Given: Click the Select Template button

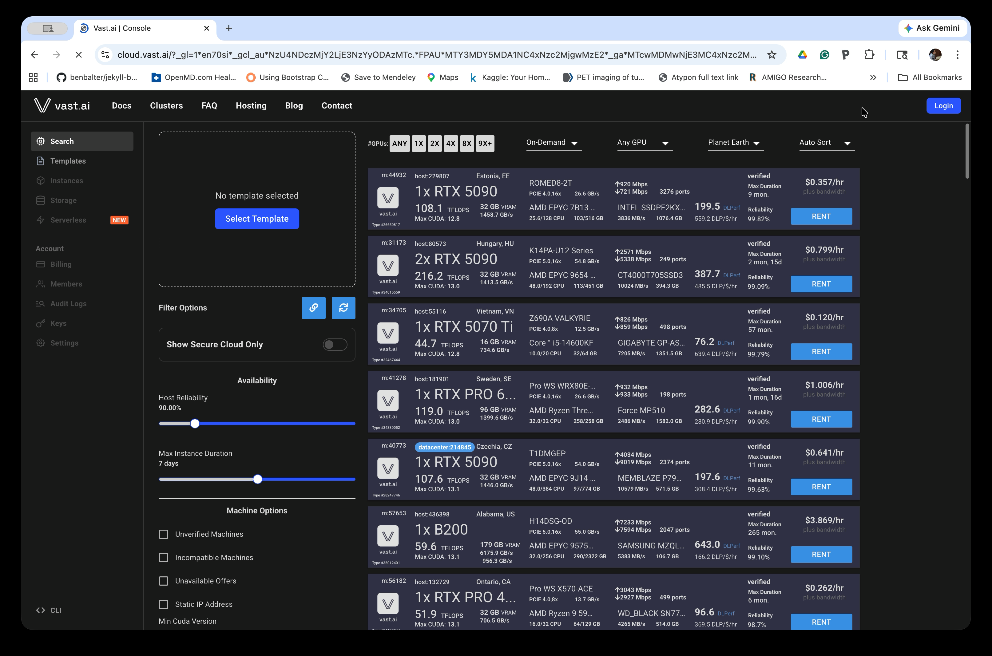Looking at the screenshot, I should click(x=256, y=218).
